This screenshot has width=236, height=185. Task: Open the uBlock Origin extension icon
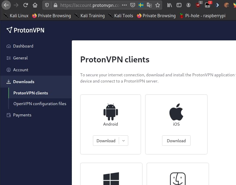point(198,5)
